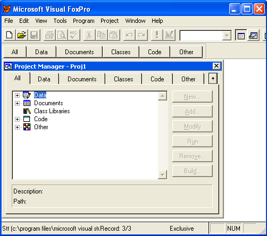Click the Build... button
This screenshot has height=236, width=267.
pos(193,171)
